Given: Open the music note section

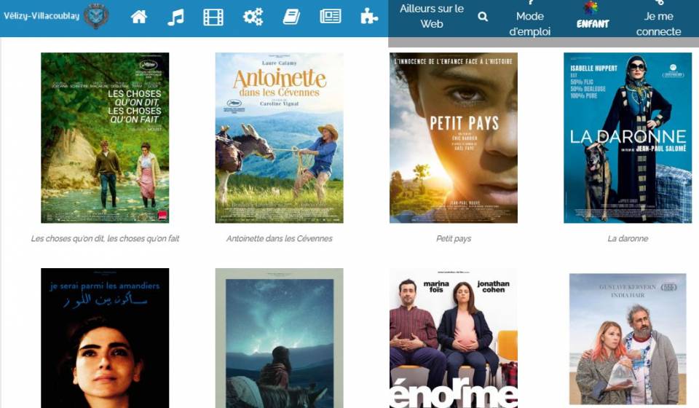Looking at the screenshot, I should click(176, 17).
